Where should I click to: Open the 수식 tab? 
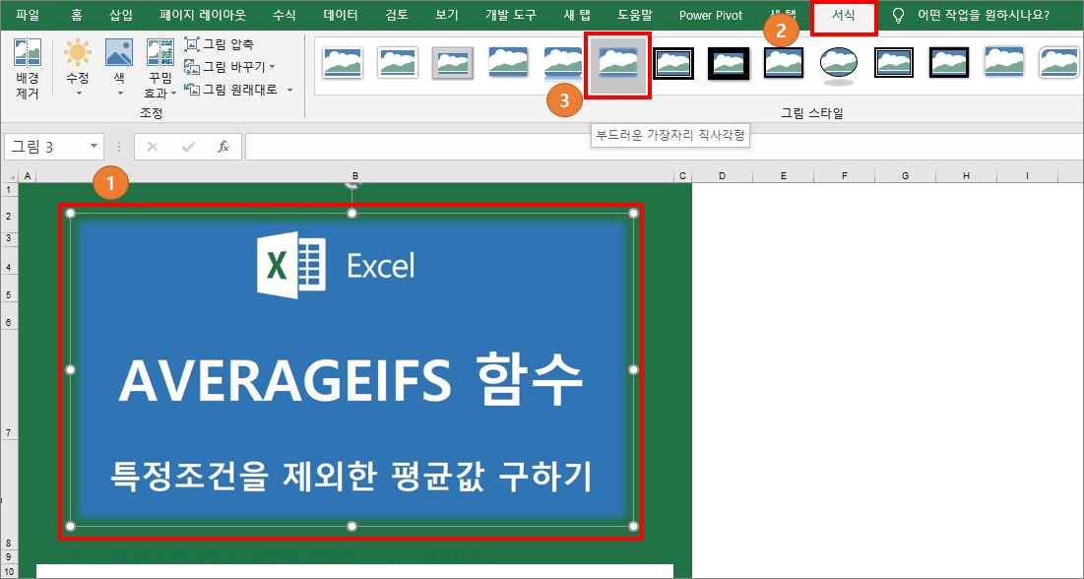(285, 15)
